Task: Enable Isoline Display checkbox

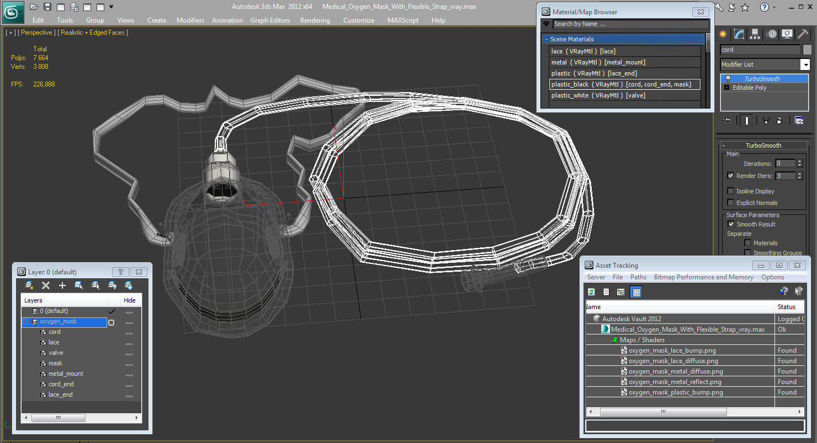Action: 731,191
